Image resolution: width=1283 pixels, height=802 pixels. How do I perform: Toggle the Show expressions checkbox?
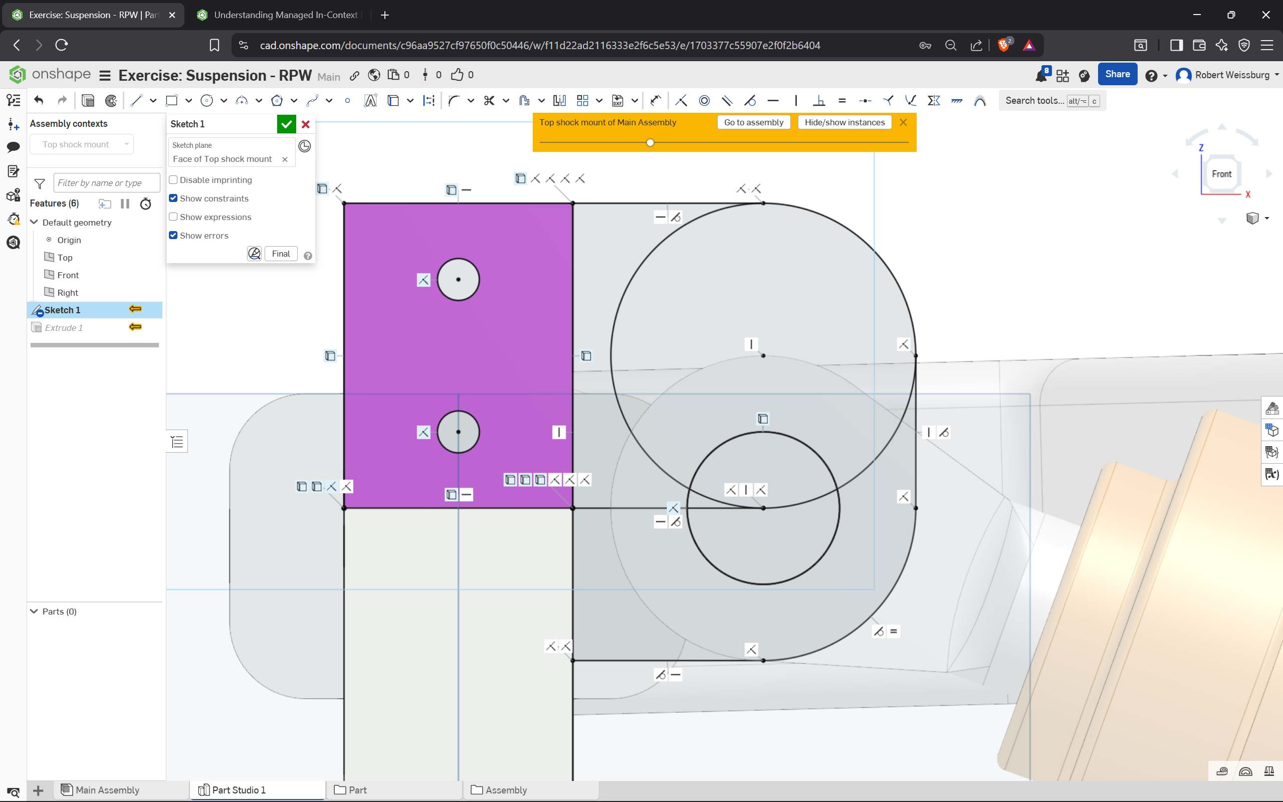pyautogui.click(x=173, y=217)
